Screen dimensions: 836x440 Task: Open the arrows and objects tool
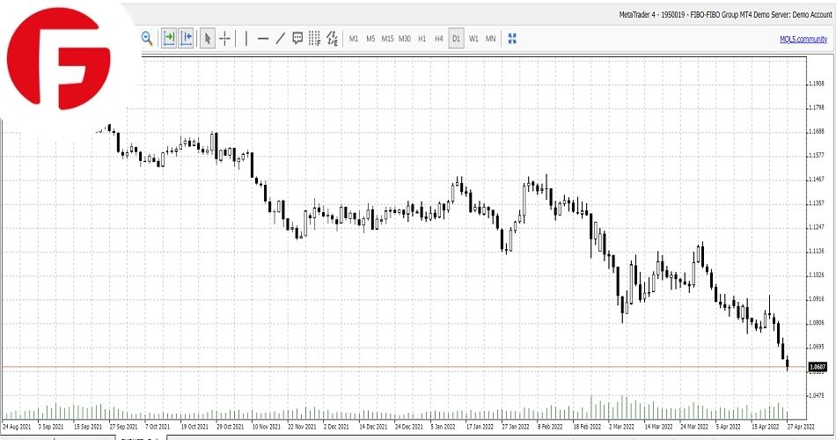pos(332,38)
